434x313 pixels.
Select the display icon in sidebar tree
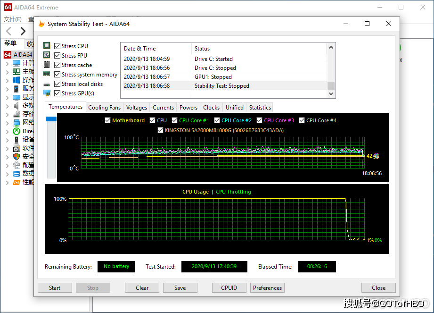point(16,97)
